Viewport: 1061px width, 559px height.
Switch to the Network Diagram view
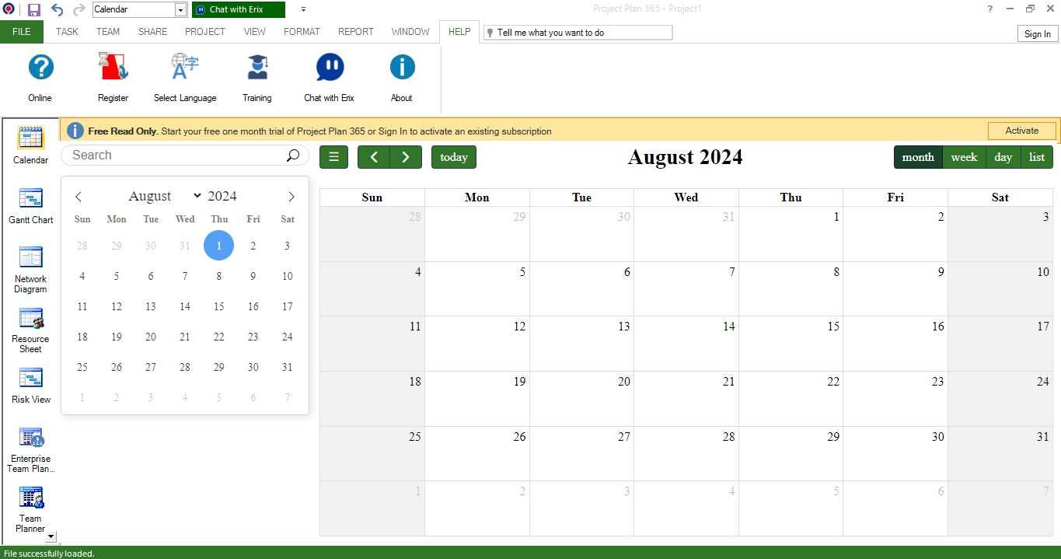pos(30,268)
